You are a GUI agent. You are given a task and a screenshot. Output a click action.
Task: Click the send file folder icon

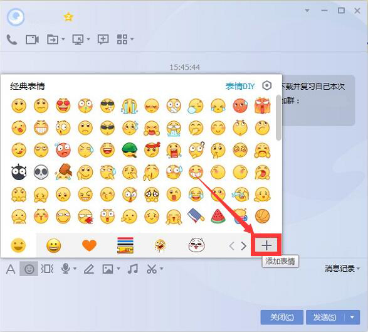[x=53, y=40]
